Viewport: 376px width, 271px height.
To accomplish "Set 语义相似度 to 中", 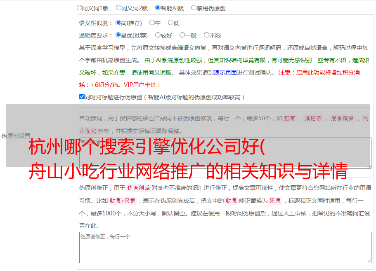I will pos(152,23).
